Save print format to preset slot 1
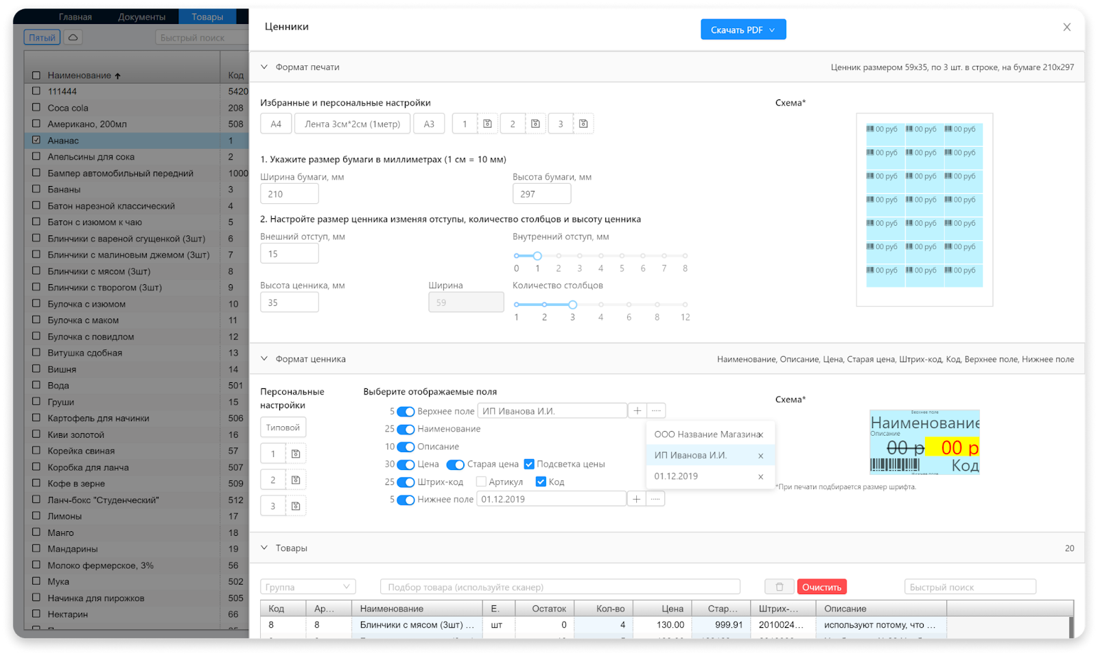Screen dimensions: 1098x656 [487, 124]
